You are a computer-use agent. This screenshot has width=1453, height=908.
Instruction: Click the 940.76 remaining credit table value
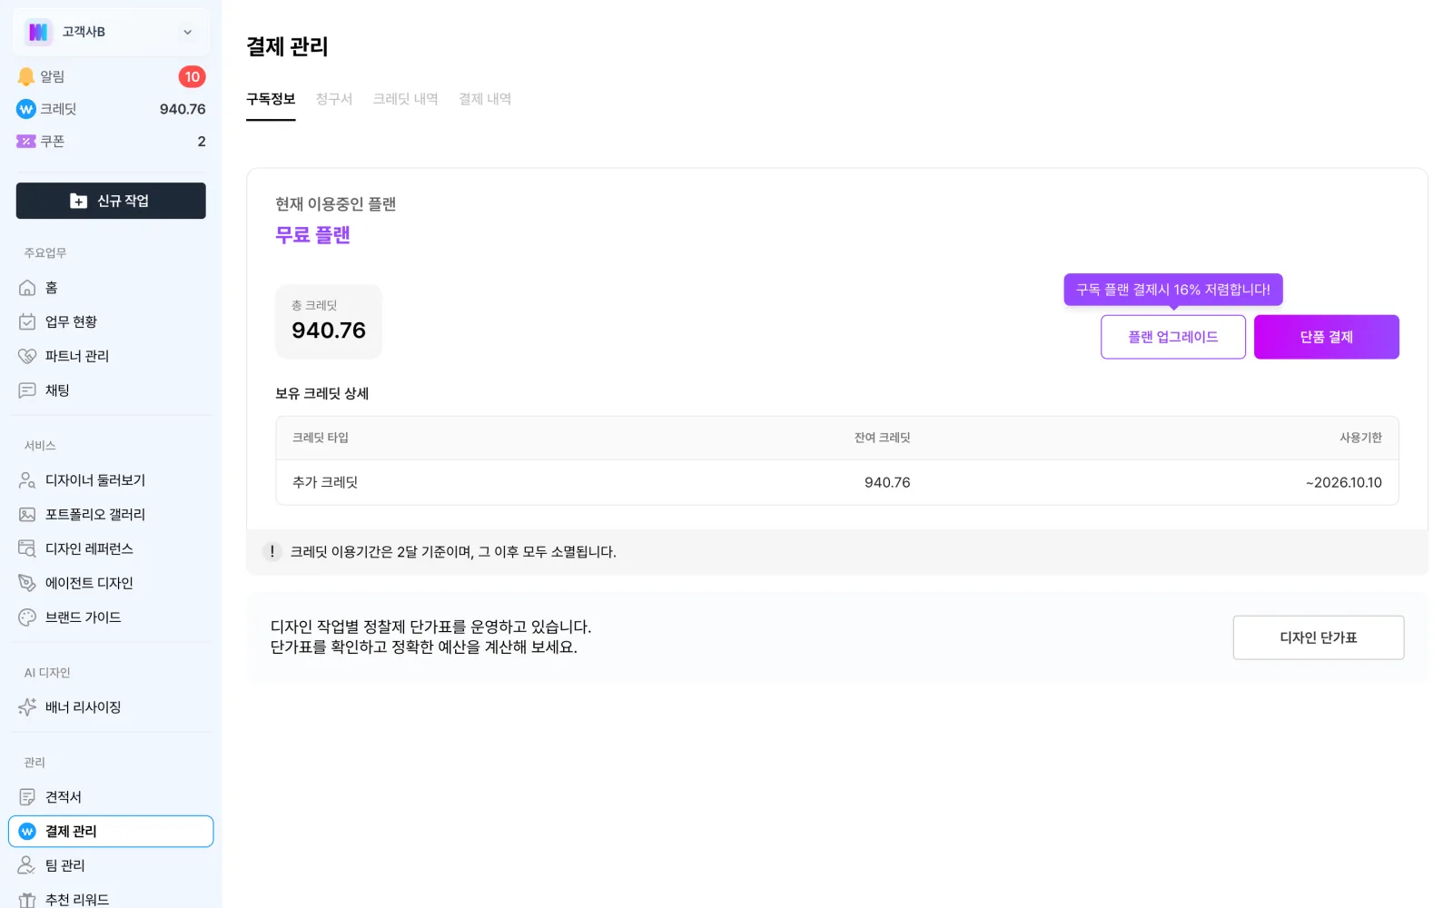(x=887, y=483)
